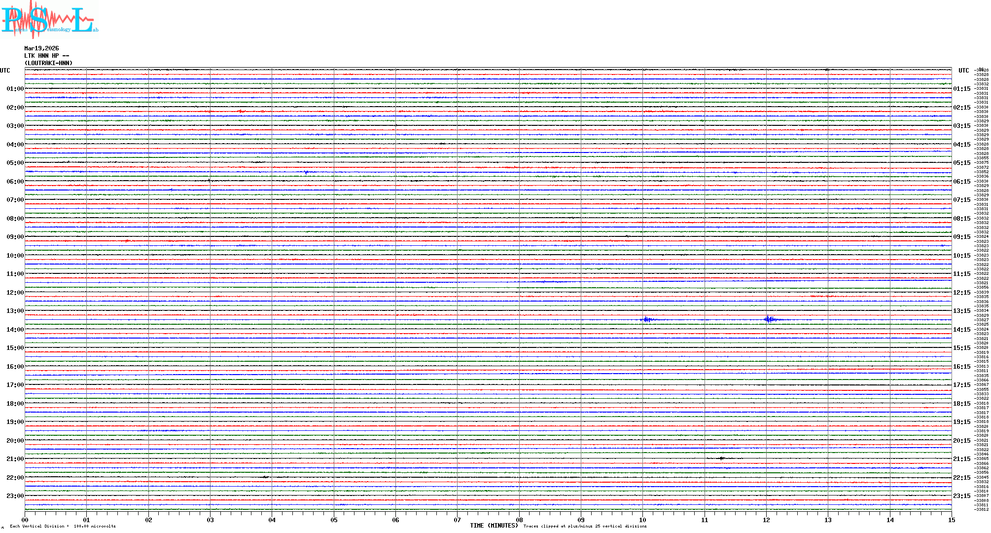Click the 05 minute tick on bottom axis
The width and height of the screenshot is (991, 533).
334,520
